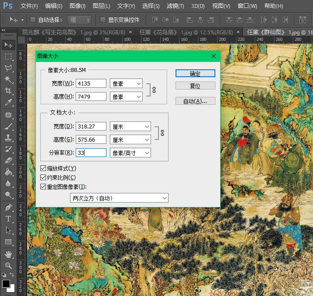Uncheck the 缩放样式 checkbox
The width and height of the screenshot is (313, 296).
tap(43, 168)
